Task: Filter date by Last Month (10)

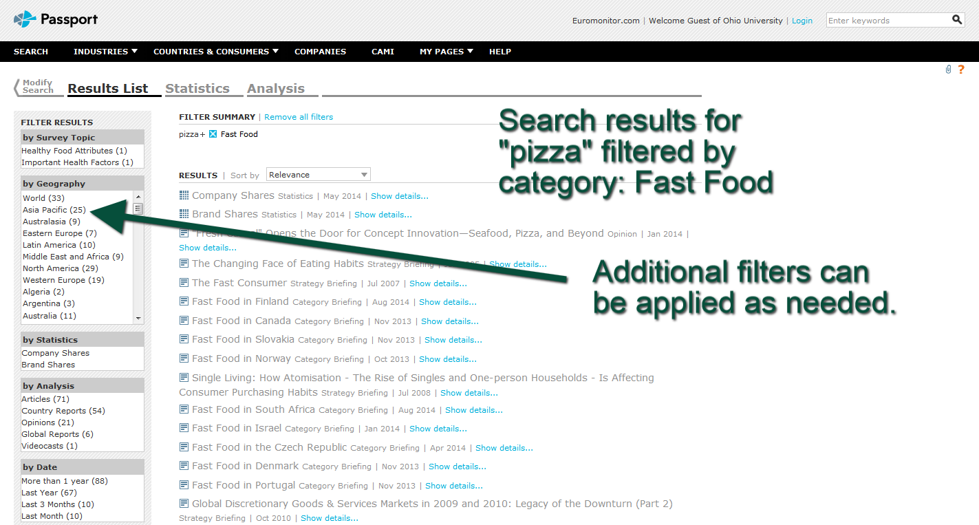Action: point(52,516)
